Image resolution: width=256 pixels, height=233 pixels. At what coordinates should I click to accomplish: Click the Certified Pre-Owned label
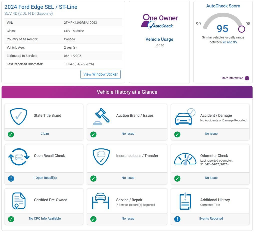point(50,200)
